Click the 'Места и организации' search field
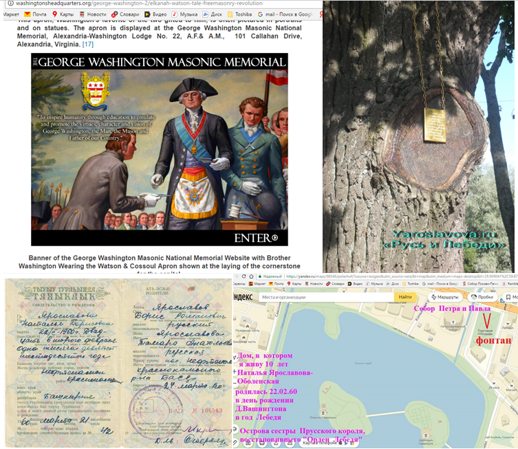518x449 pixels. tap(326, 297)
